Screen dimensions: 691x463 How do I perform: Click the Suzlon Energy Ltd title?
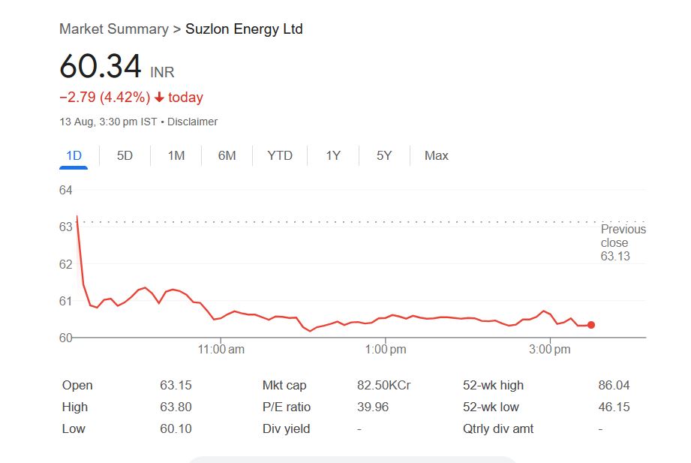244,29
